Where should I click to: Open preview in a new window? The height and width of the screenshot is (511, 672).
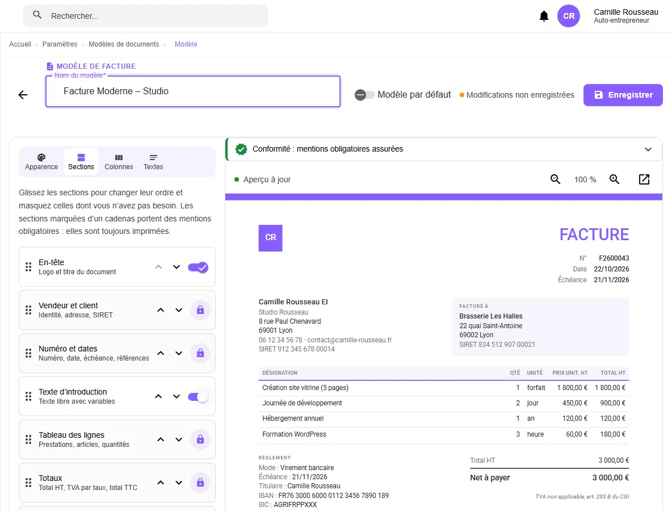point(644,179)
